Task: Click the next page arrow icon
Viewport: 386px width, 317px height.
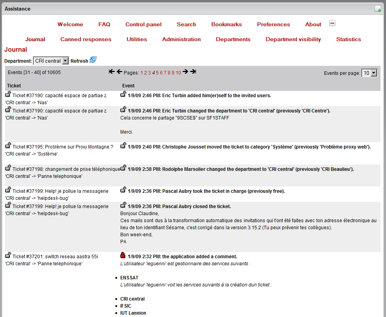Action: (x=185, y=72)
